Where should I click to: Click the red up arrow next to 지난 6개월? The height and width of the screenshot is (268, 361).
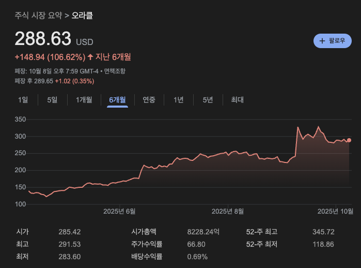tap(90, 57)
